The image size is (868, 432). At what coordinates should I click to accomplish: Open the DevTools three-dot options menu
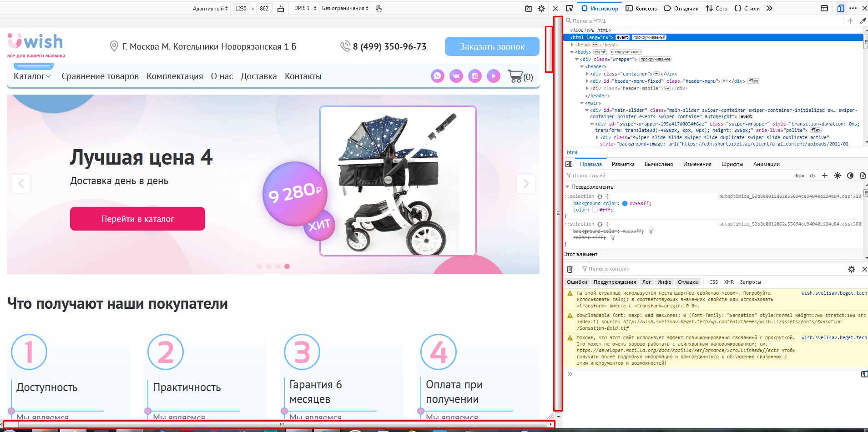853,8
